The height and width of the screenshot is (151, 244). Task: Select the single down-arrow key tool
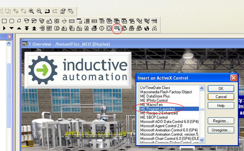point(12,28)
